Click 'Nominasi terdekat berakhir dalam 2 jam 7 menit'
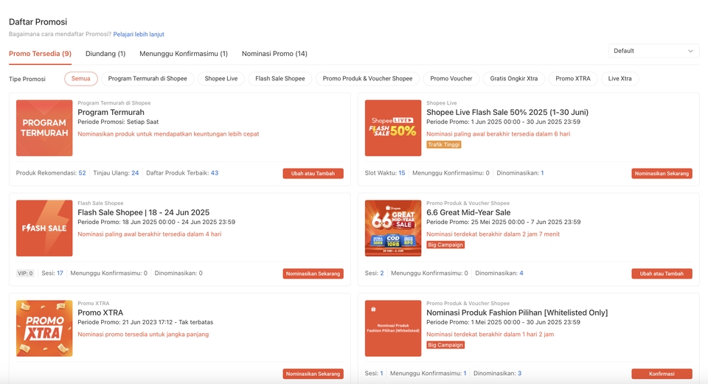Viewport: 708px width, 384px height. click(493, 234)
